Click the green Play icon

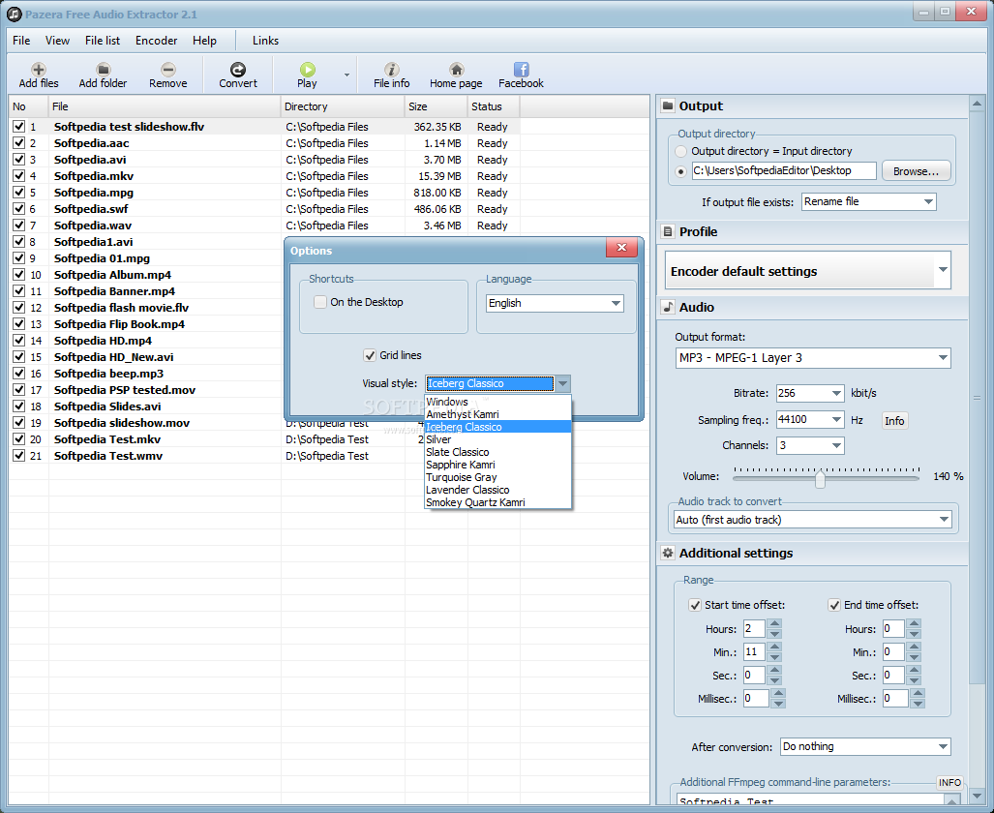click(x=308, y=69)
